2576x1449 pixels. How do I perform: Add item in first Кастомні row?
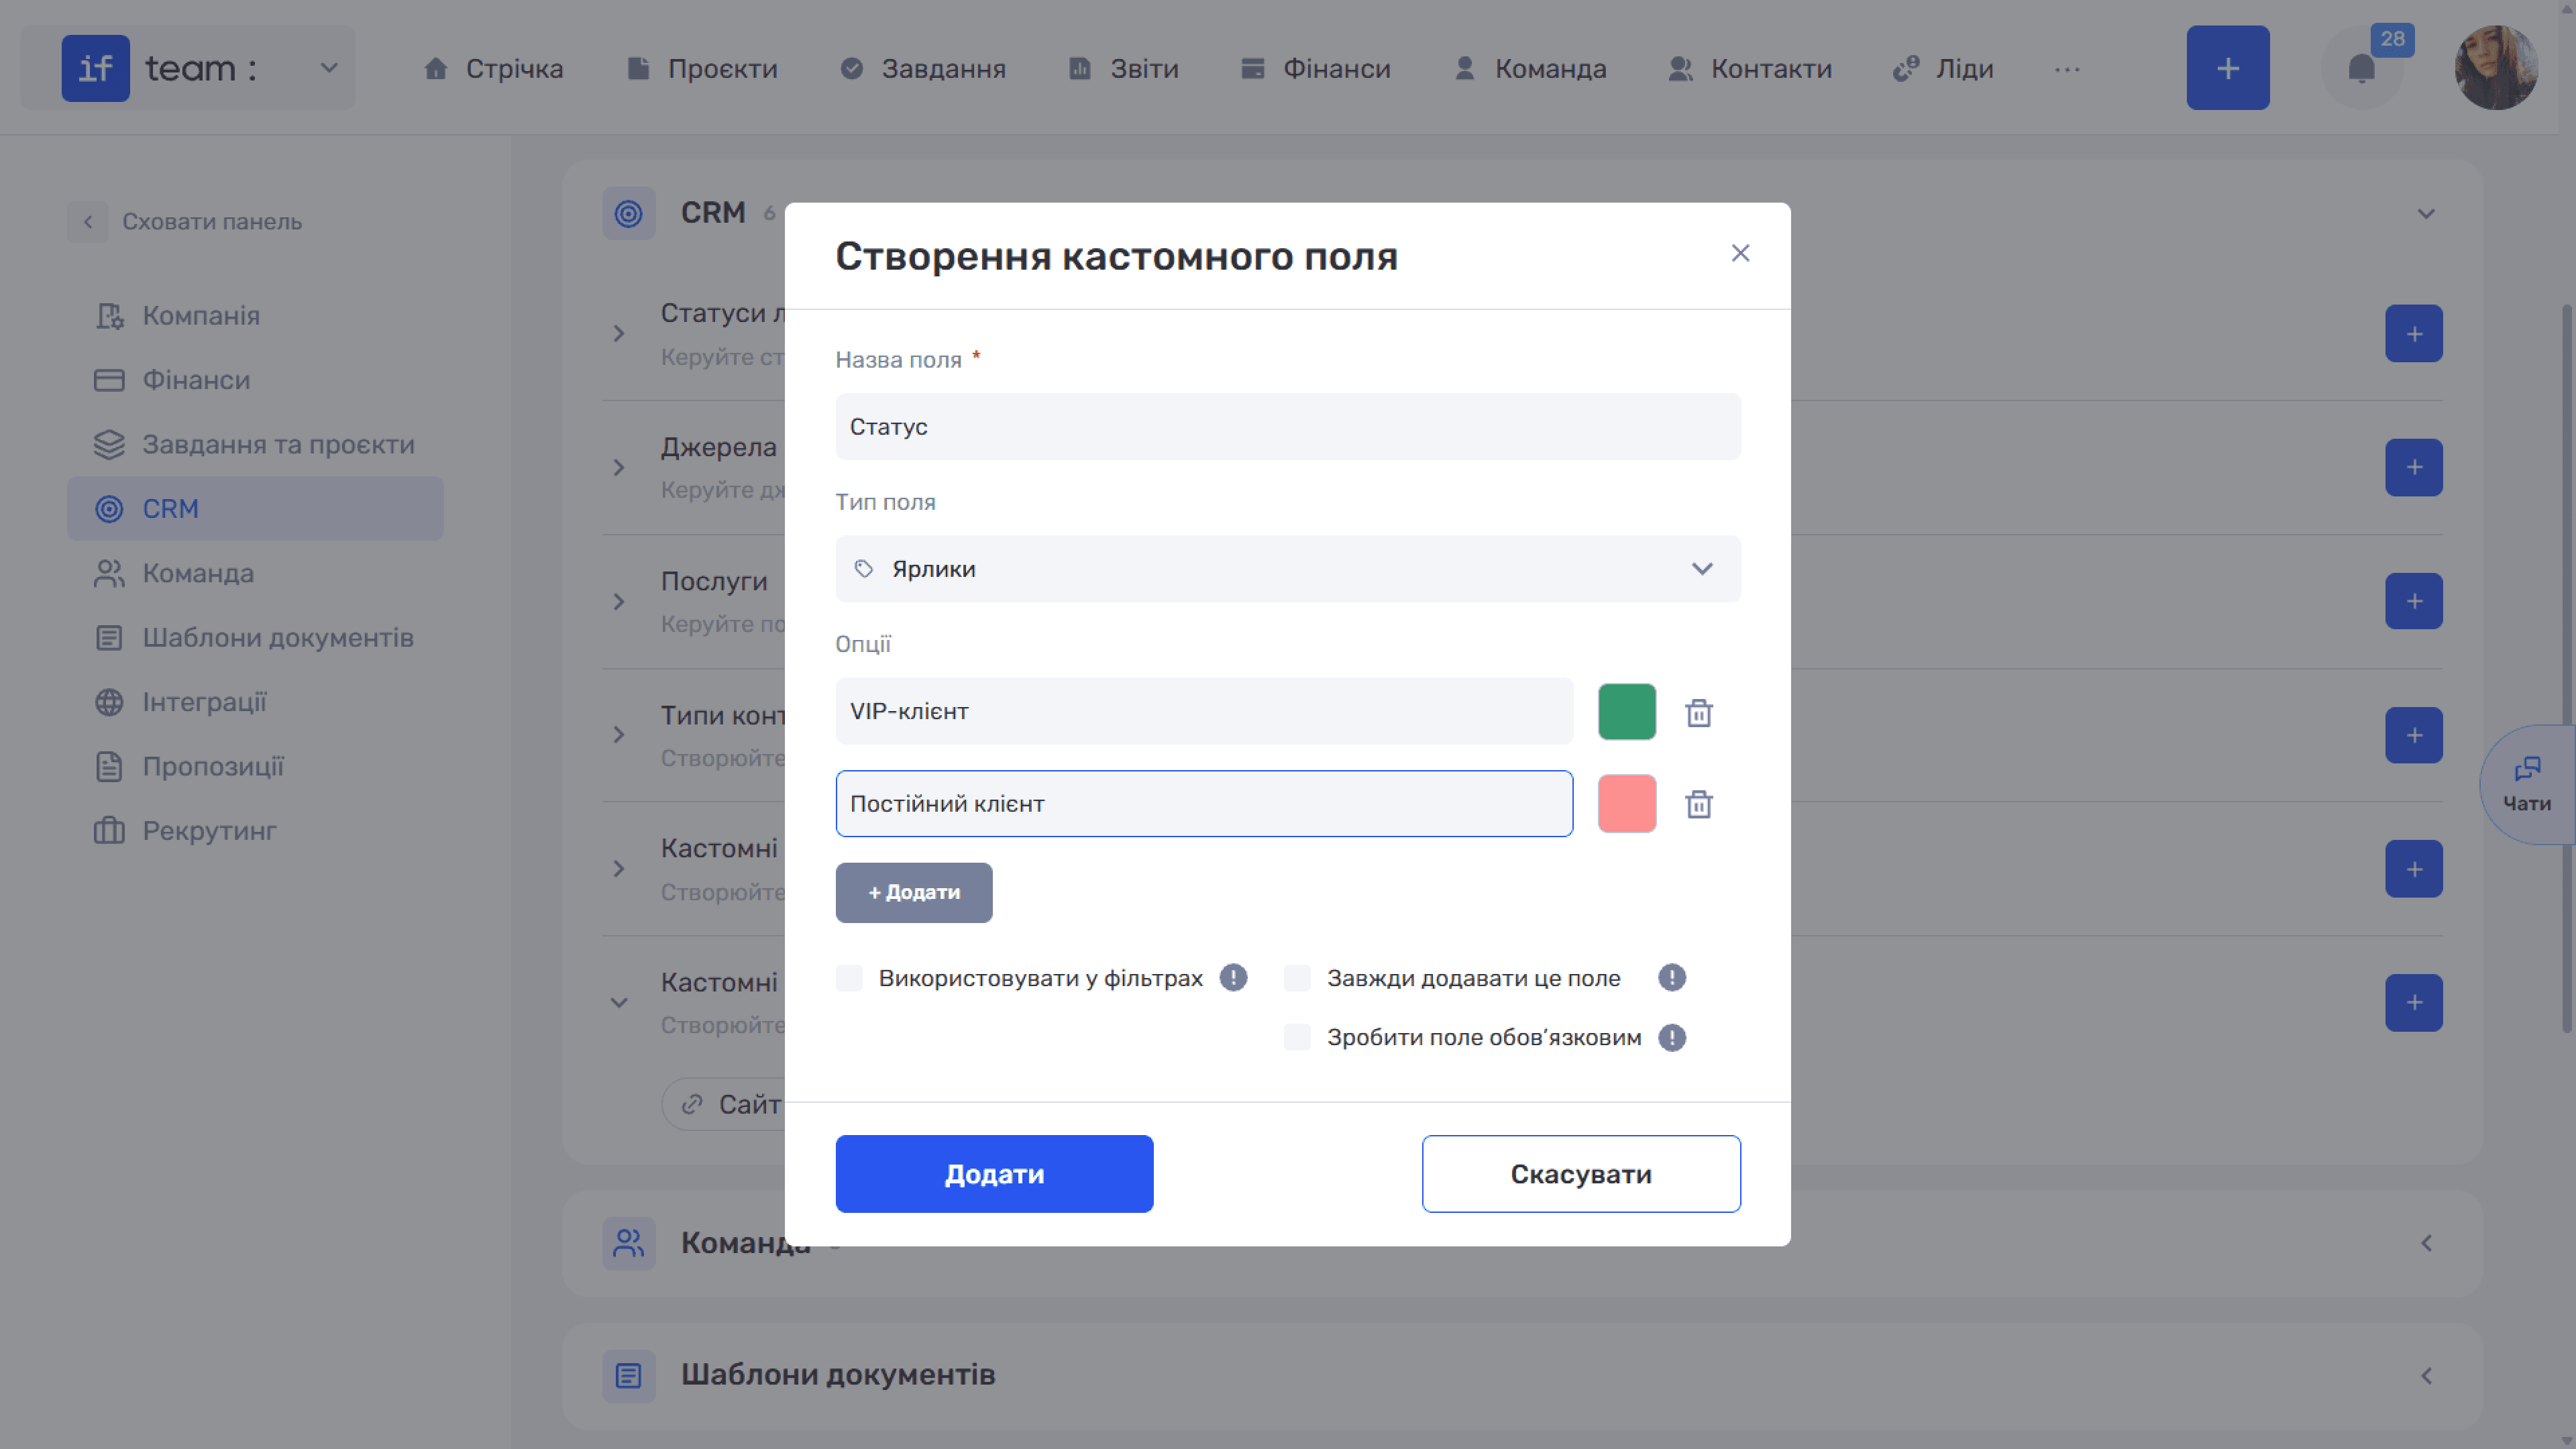tap(2414, 869)
